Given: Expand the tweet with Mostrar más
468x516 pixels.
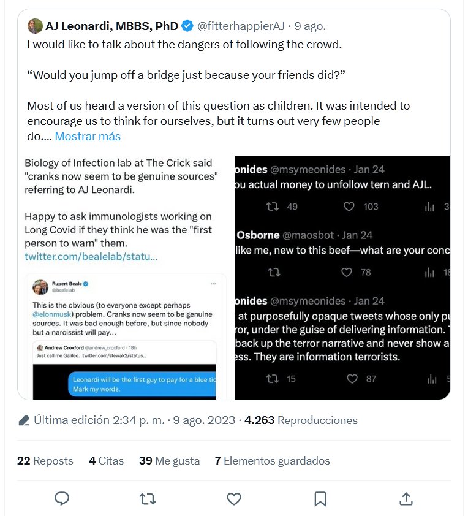Looking at the screenshot, I should coord(88,136).
